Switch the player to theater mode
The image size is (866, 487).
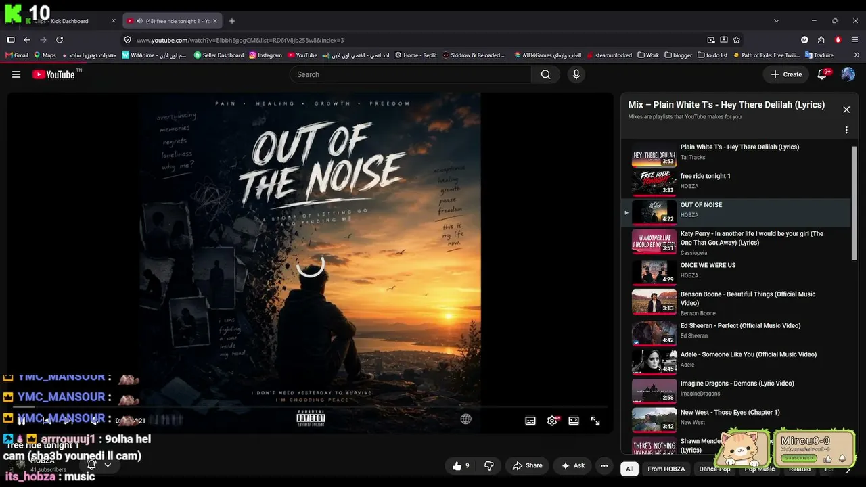(574, 421)
